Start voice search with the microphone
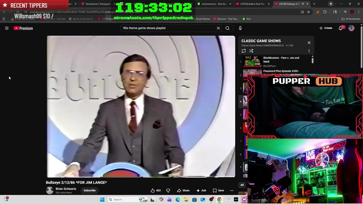 pyautogui.click(x=240, y=28)
